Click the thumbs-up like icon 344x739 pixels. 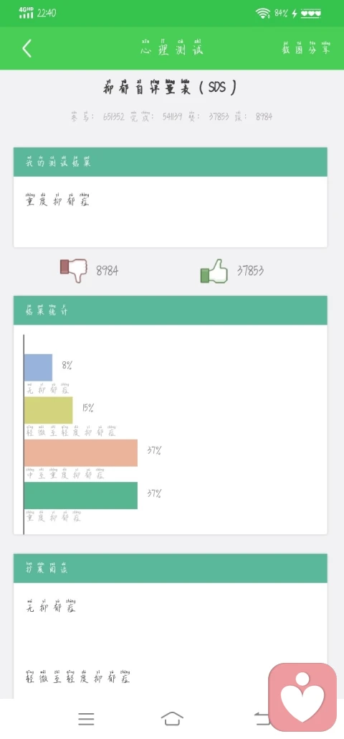tap(214, 271)
